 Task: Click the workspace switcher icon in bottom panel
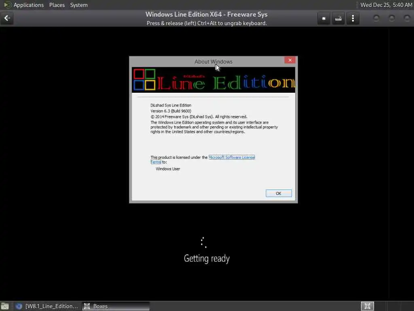click(x=367, y=306)
